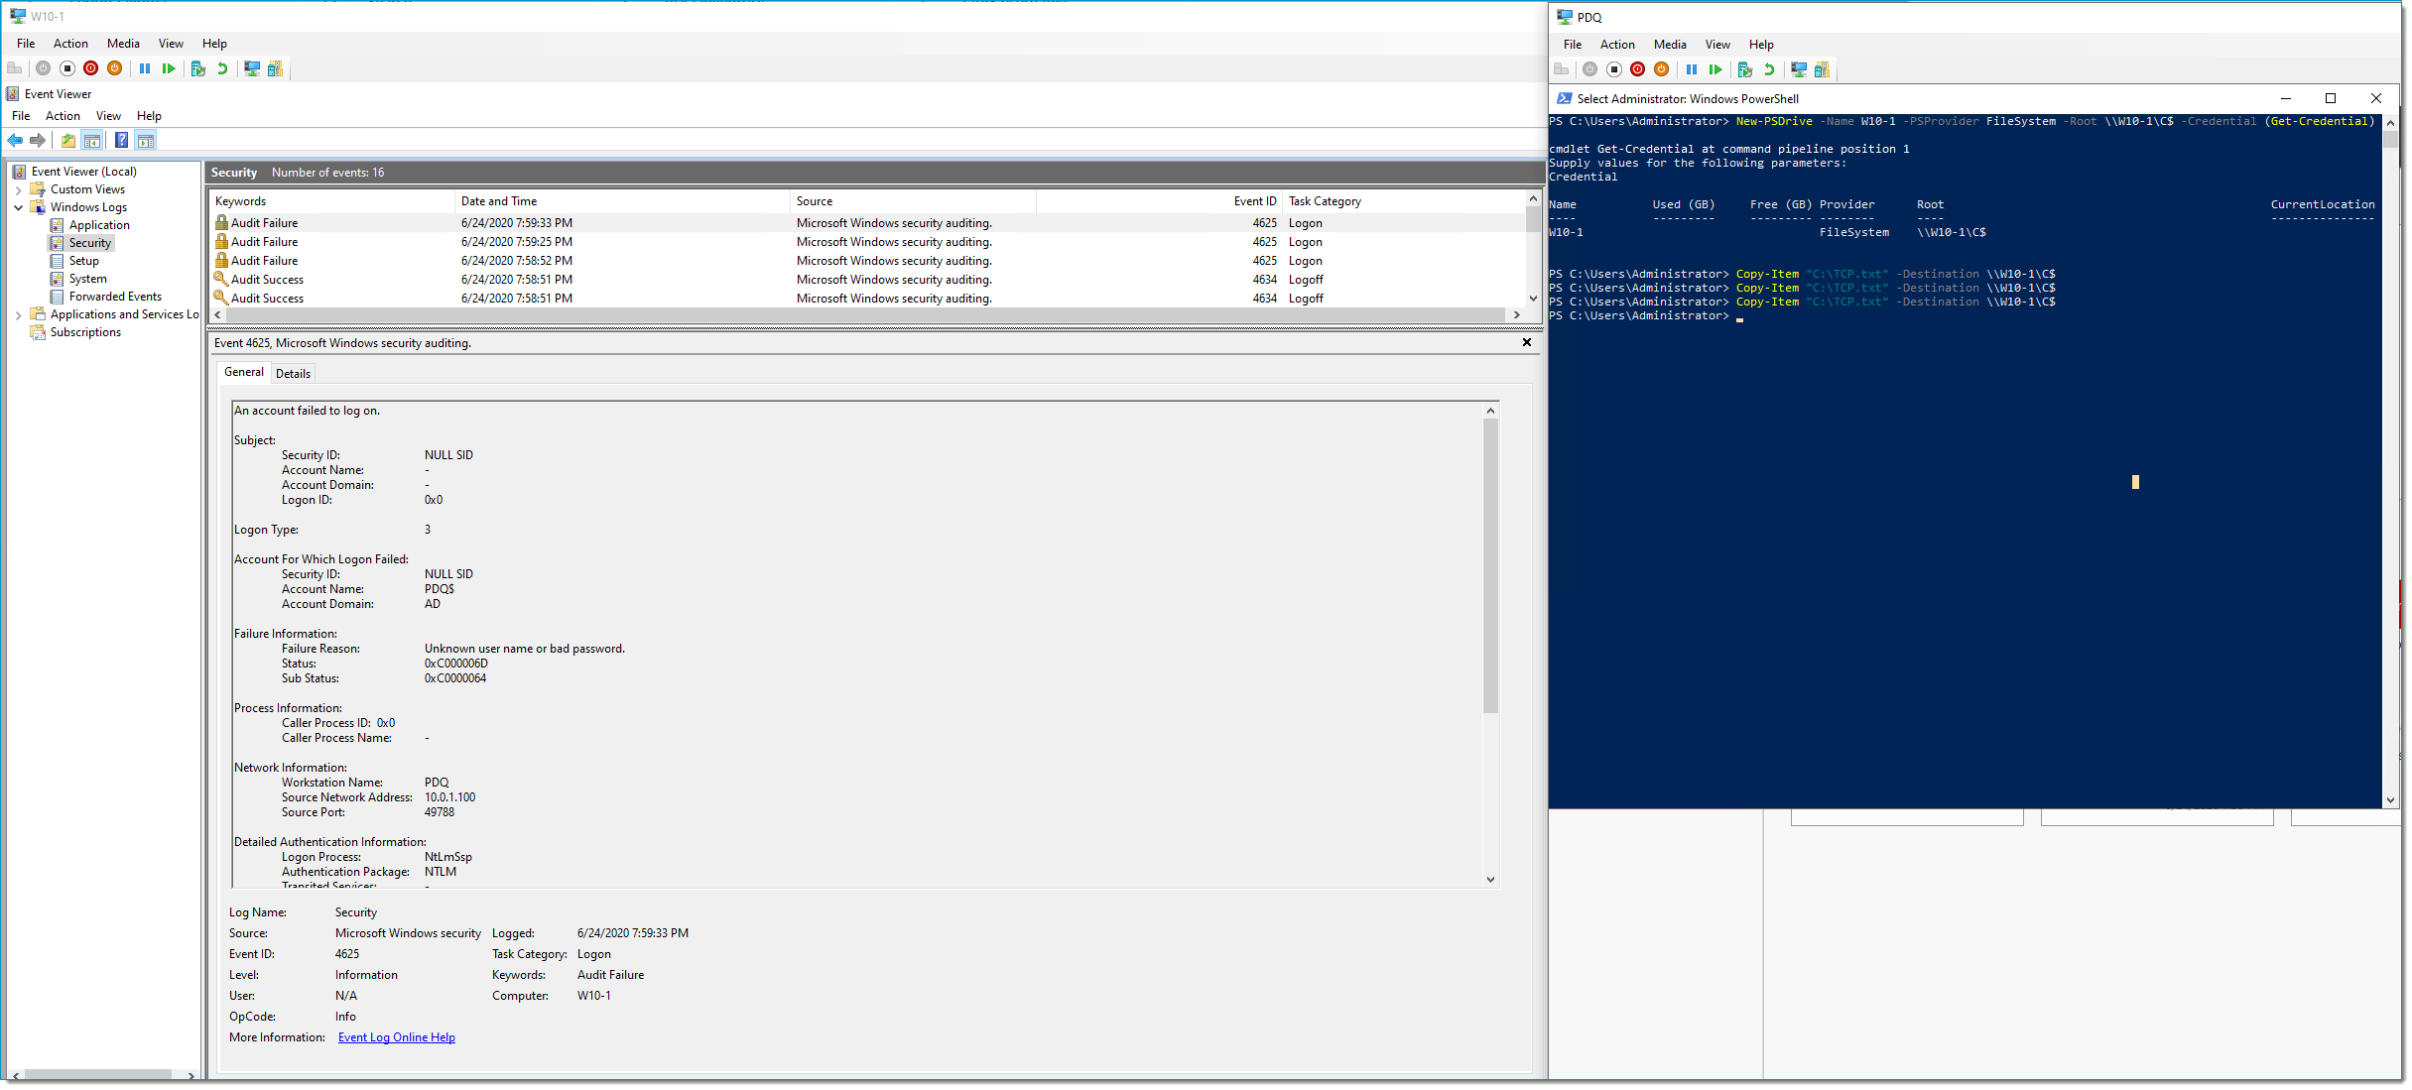Screen dimensions: 2412x1090
Task: Click the event description vertical scrollbar
Action: coord(1489,565)
